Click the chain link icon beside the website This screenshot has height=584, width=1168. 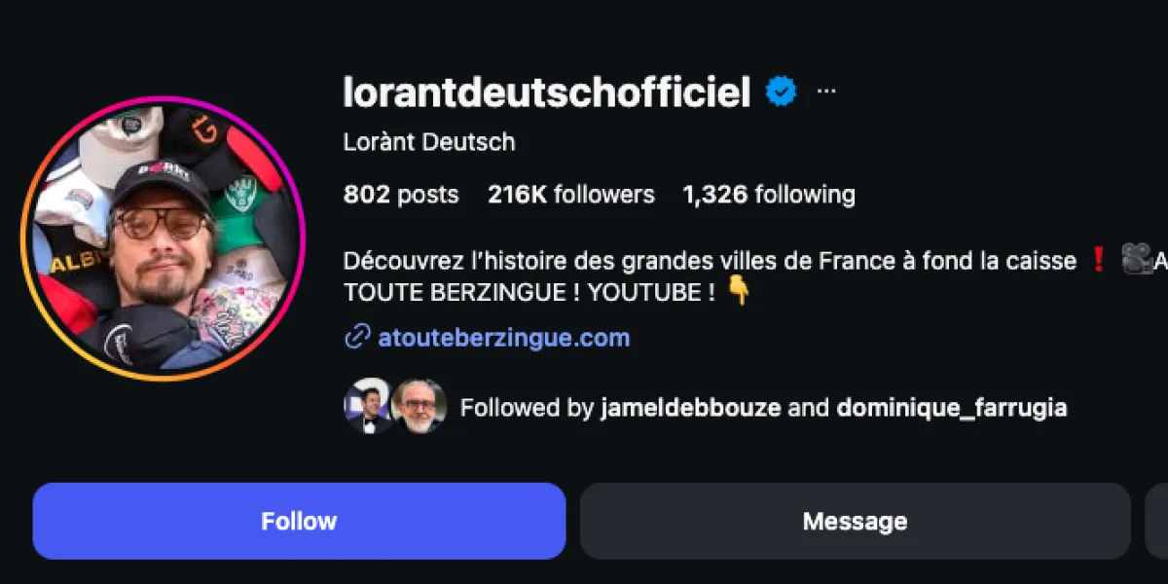pos(356,339)
